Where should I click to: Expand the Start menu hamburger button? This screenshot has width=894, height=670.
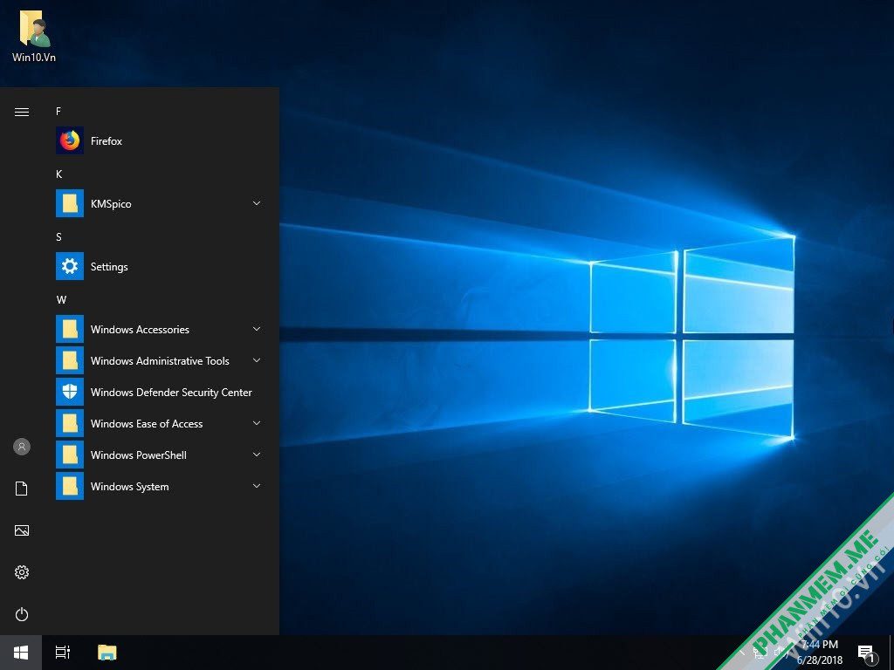pos(22,112)
